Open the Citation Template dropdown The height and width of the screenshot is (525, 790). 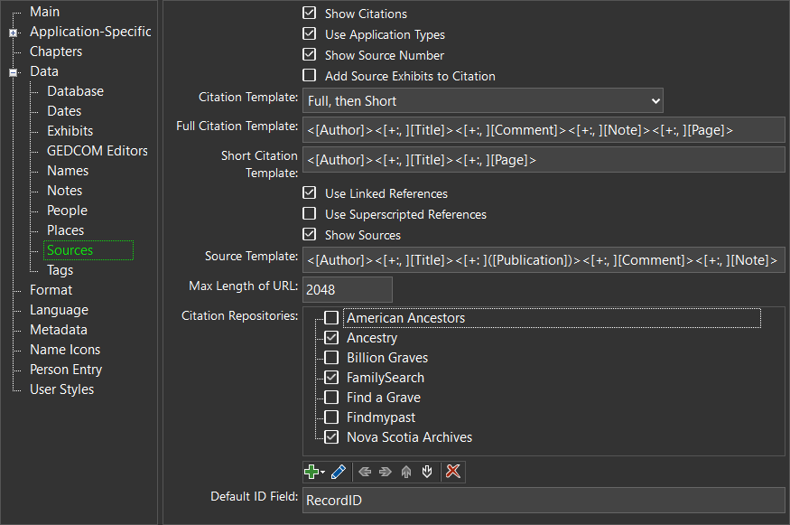[483, 101]
